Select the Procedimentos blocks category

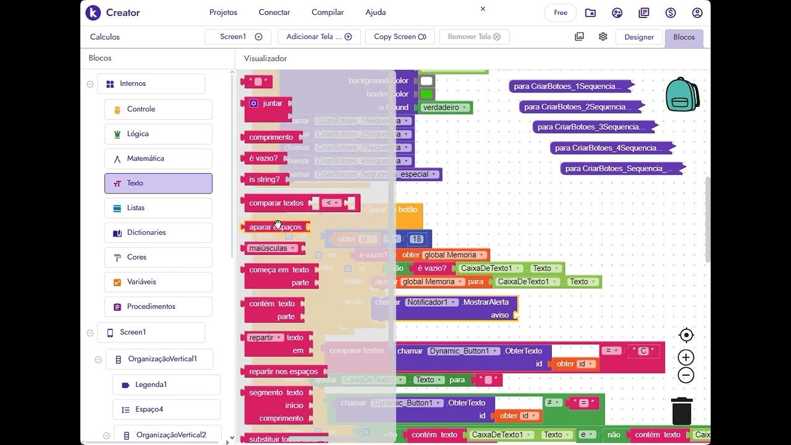click(x=158, y=307)
